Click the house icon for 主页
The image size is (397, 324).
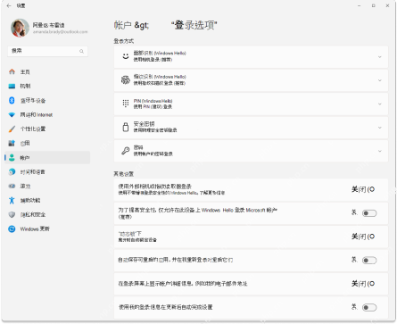point(12,71)
